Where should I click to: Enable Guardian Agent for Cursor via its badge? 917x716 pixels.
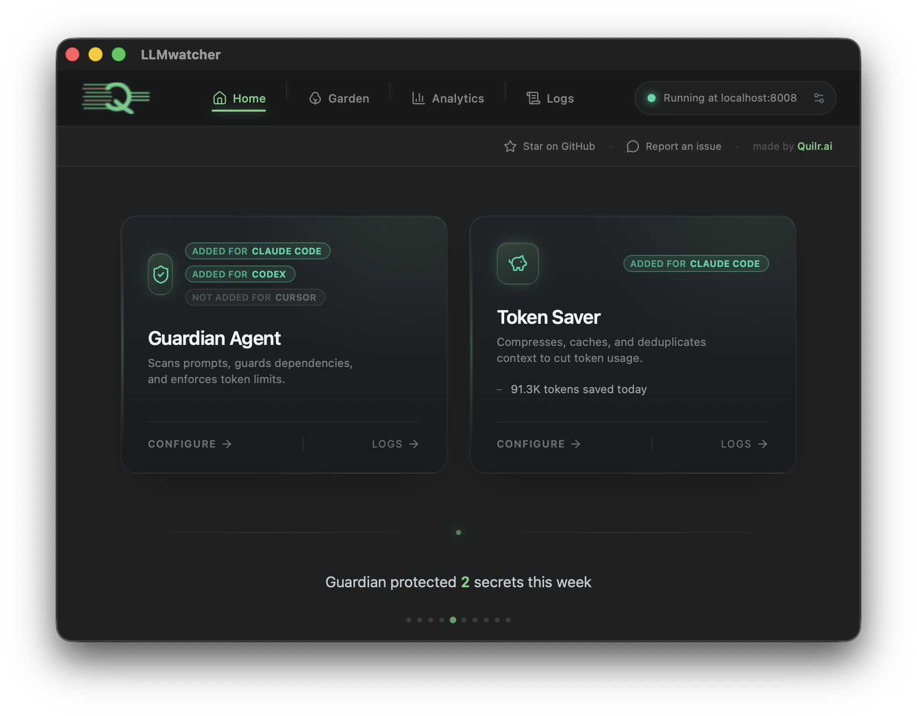(x=255, y=297)
